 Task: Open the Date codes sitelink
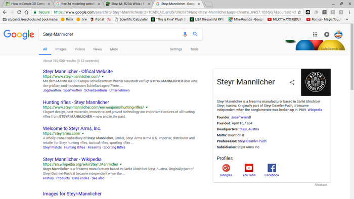pyautogui.click(x=80, y=178)
